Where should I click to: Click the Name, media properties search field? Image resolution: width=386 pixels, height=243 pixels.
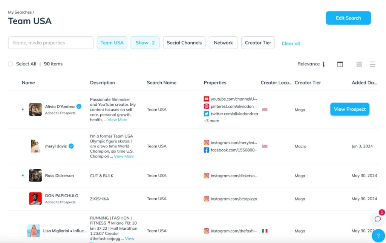[x=51, y=43]
